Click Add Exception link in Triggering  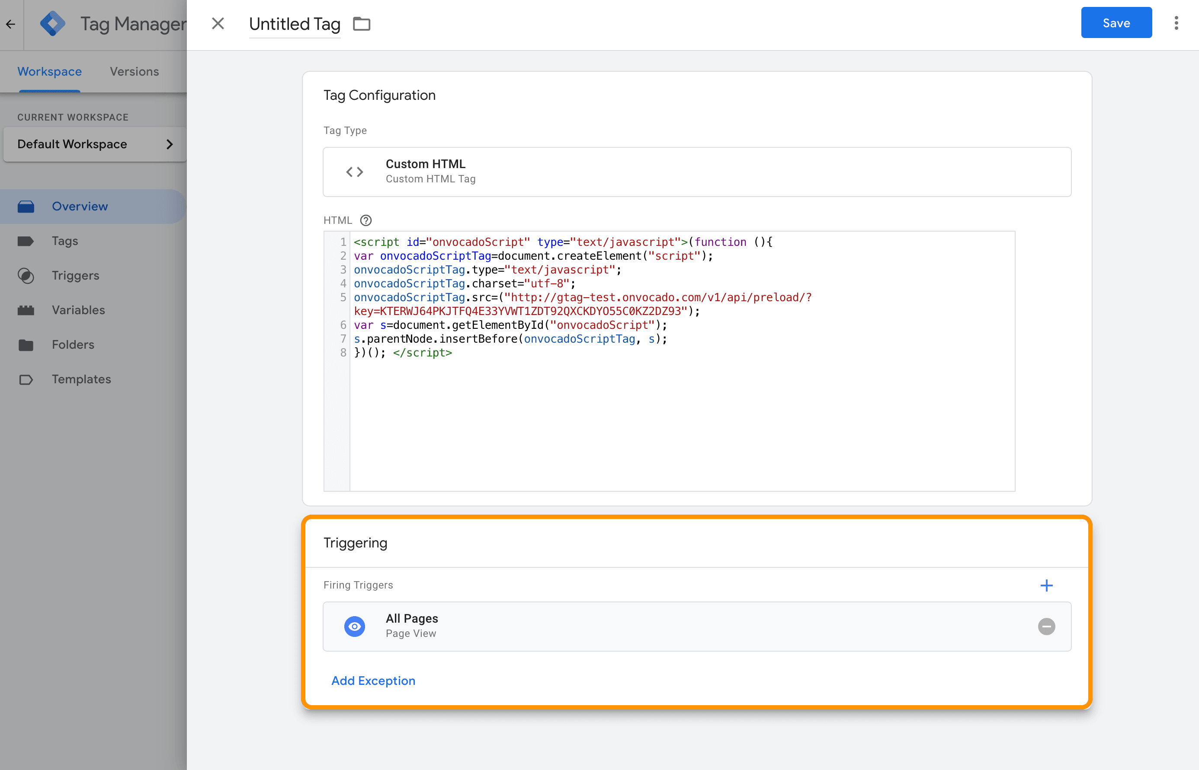click(x=373, y=680)
